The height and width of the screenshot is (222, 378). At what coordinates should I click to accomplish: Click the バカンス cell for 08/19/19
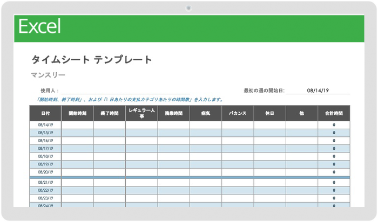[238, 164]
